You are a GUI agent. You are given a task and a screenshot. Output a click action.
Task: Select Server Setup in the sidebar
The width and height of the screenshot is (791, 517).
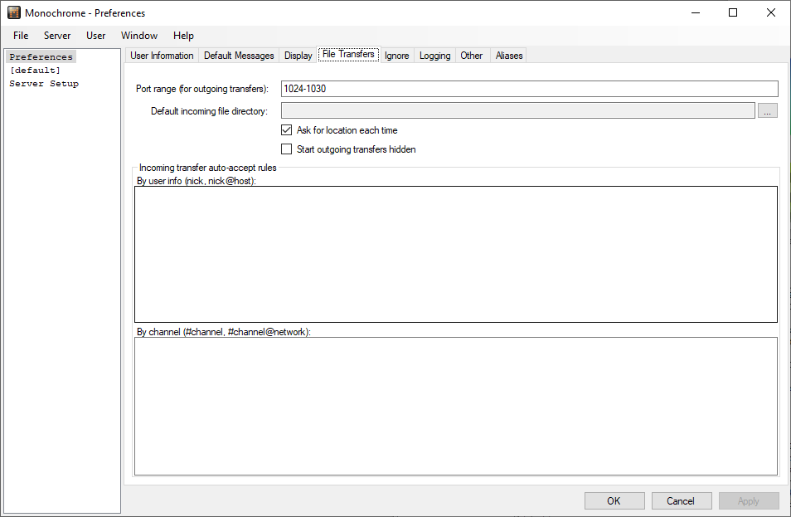pyautogui.click(x=44, y=84)
